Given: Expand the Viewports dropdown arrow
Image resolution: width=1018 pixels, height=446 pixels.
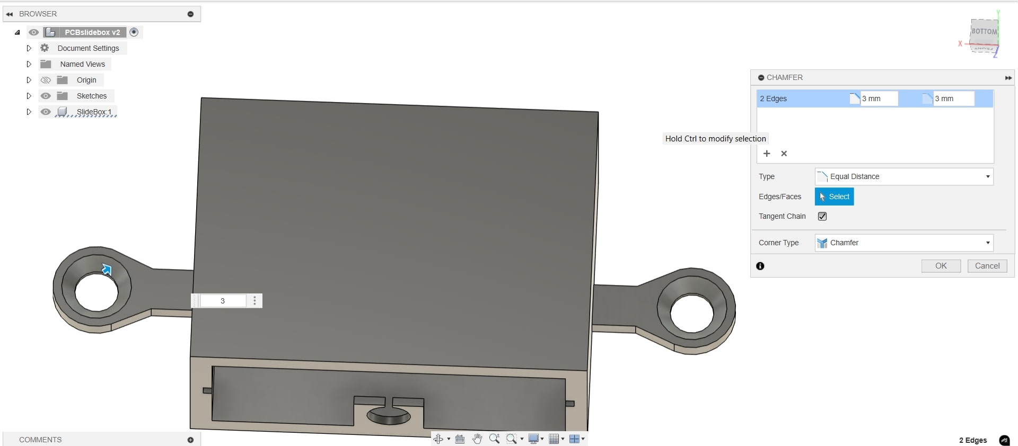Looking at the screenshot, I should (x=583, y=439).
